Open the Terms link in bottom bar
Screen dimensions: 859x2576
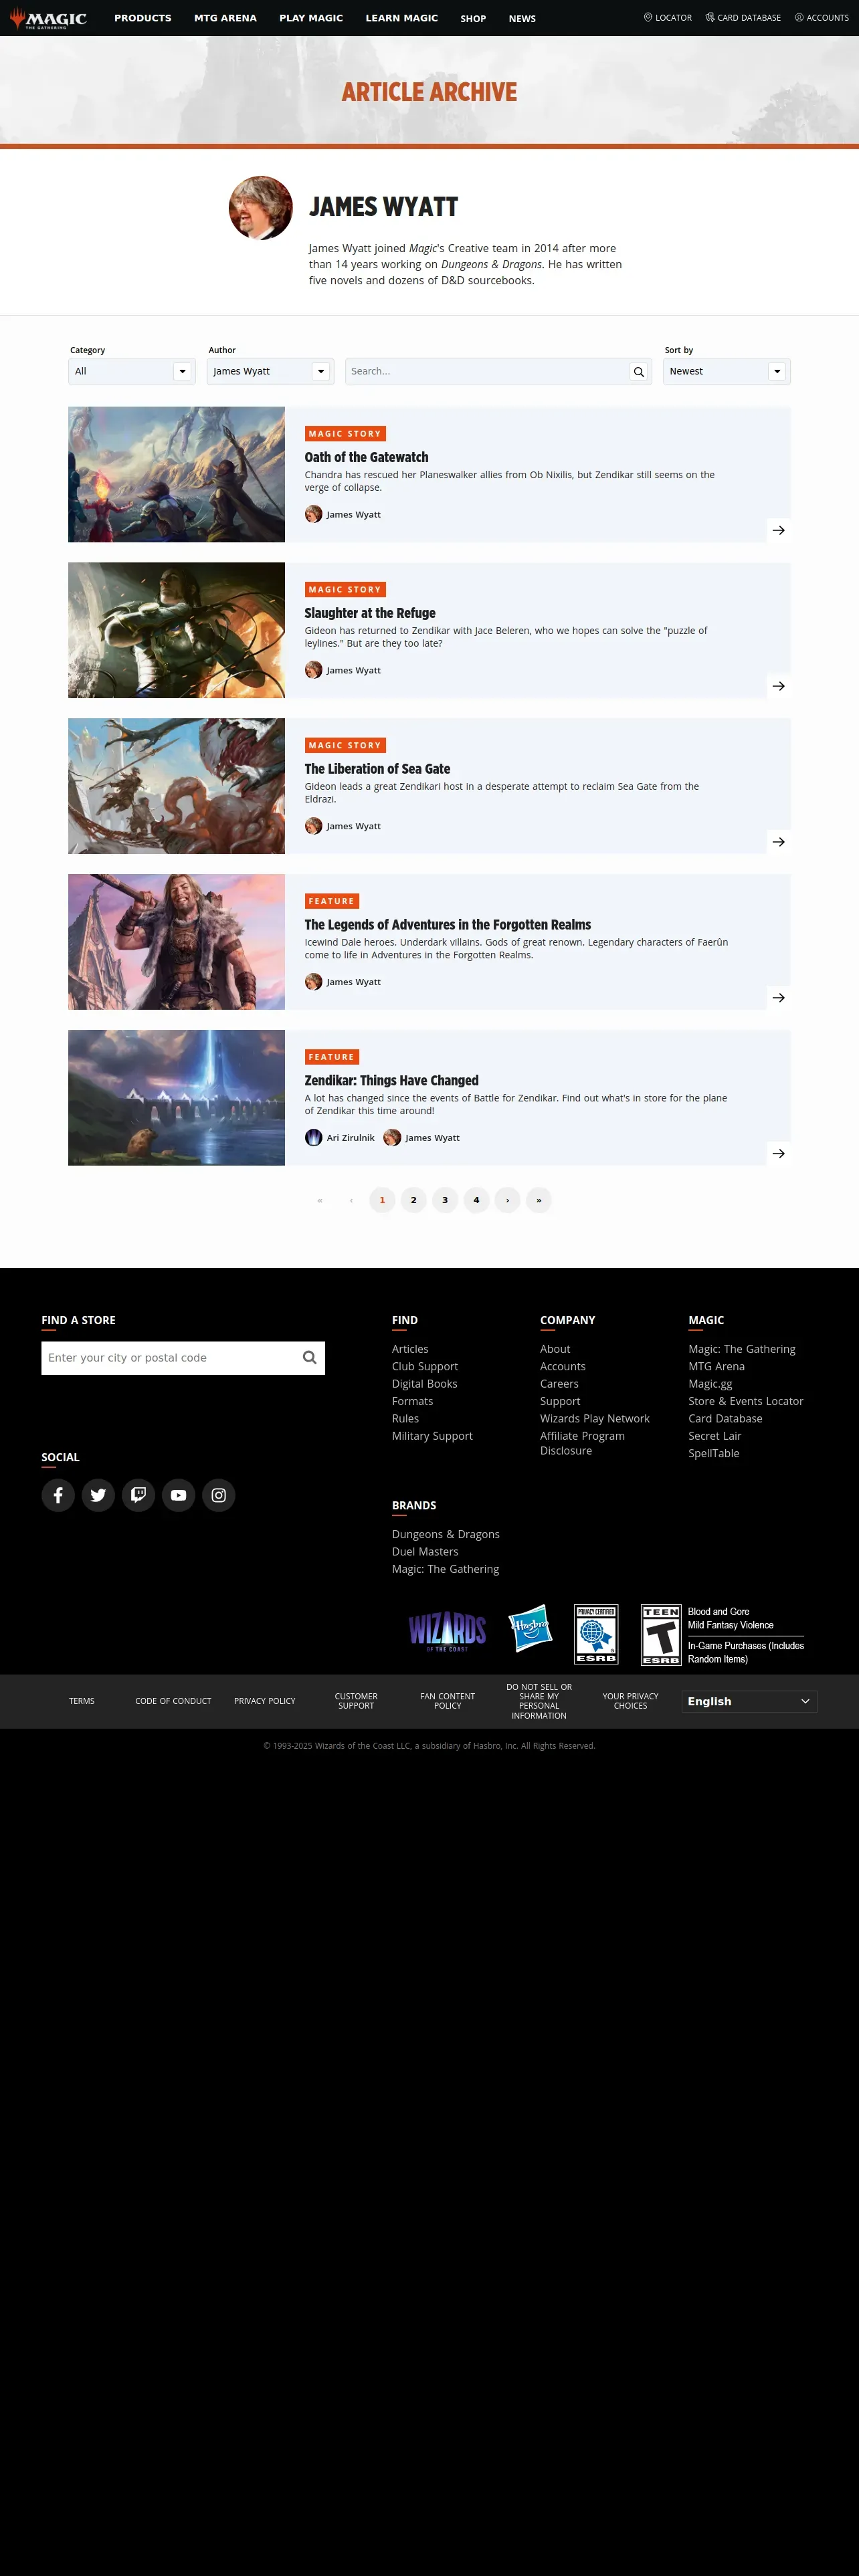(x=82, y=1701)
